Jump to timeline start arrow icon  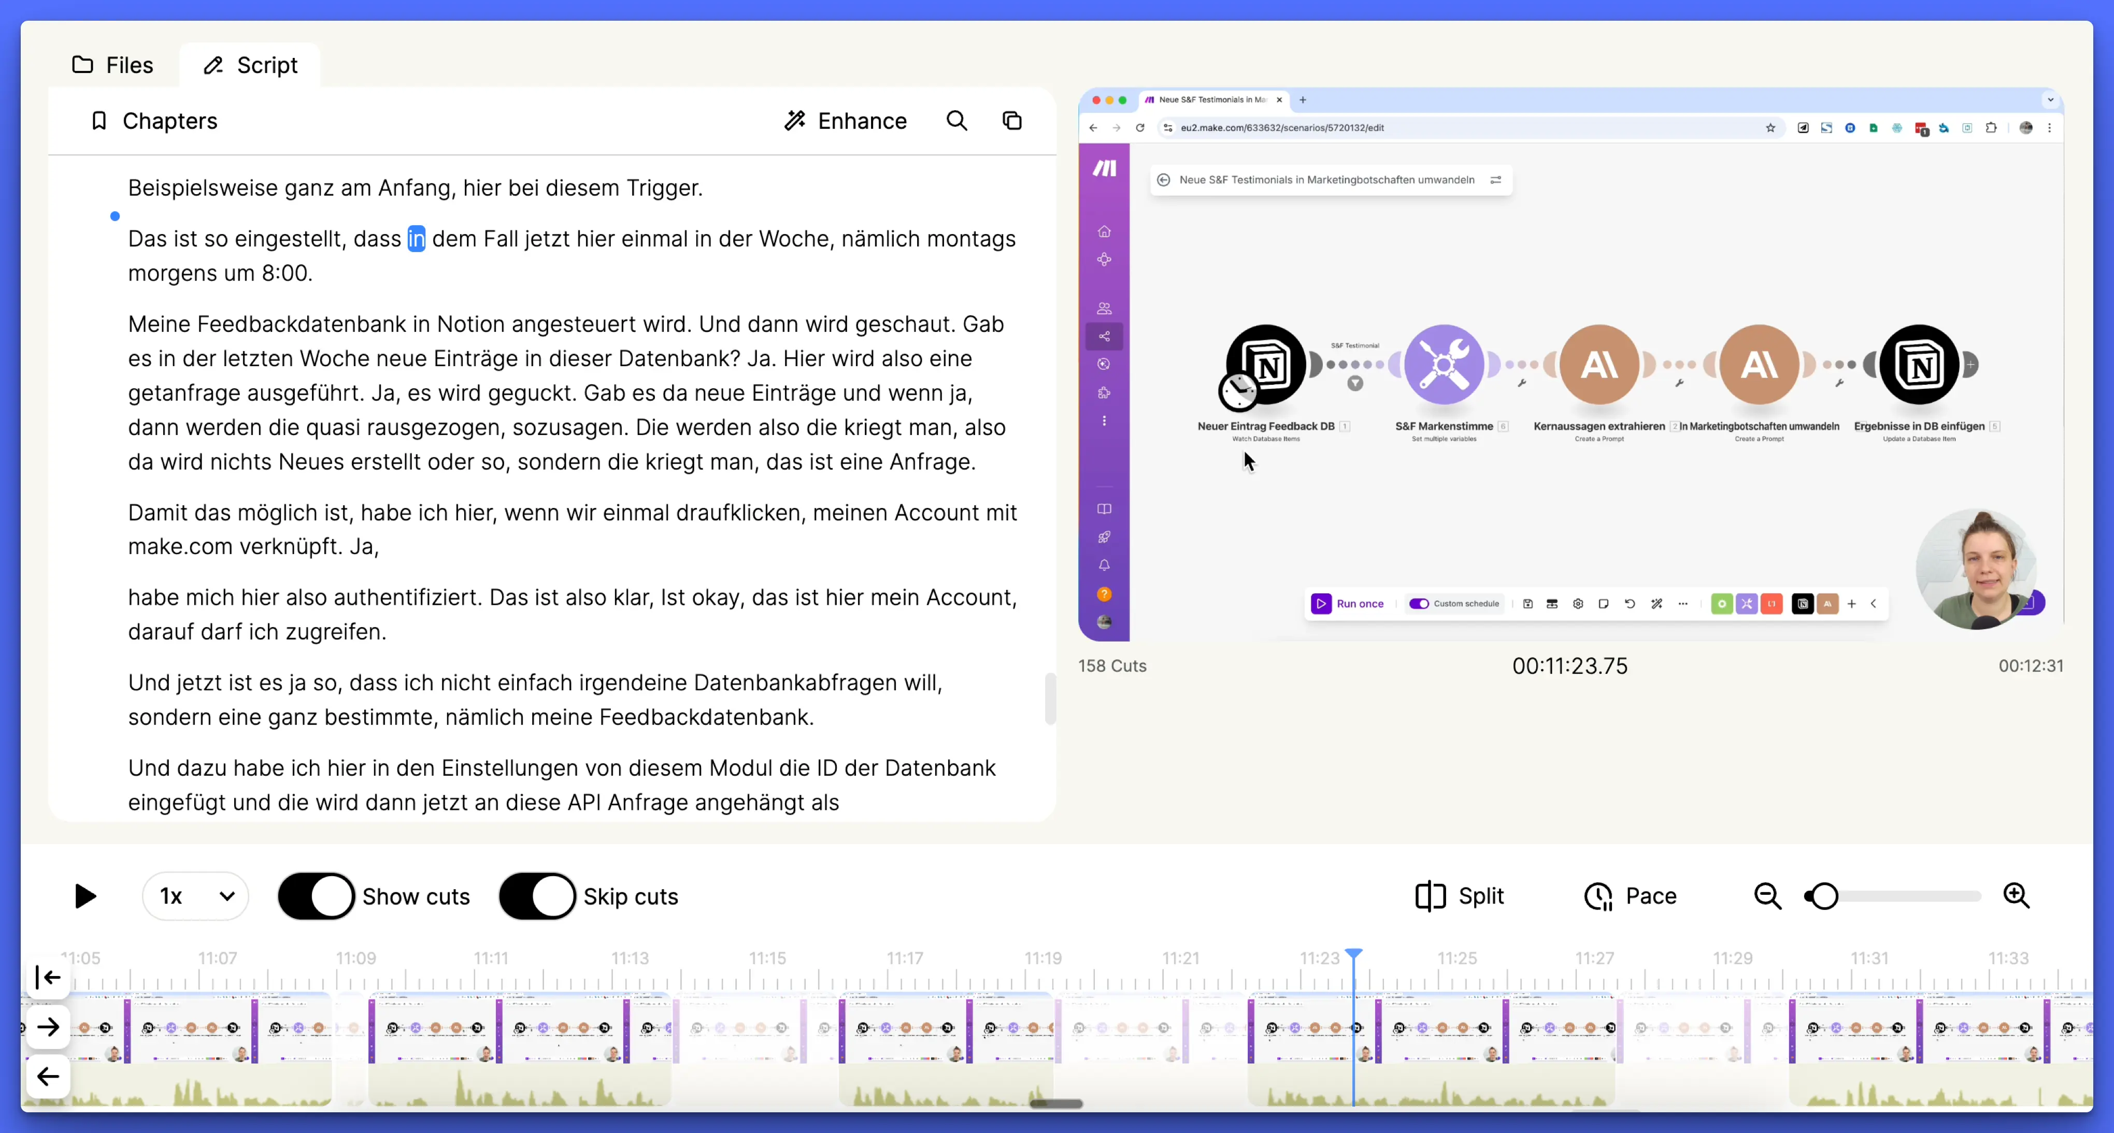[48, 977]
